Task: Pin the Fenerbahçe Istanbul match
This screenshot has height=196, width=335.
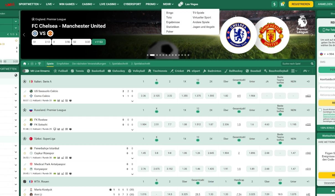Action: tap(25, 149)
